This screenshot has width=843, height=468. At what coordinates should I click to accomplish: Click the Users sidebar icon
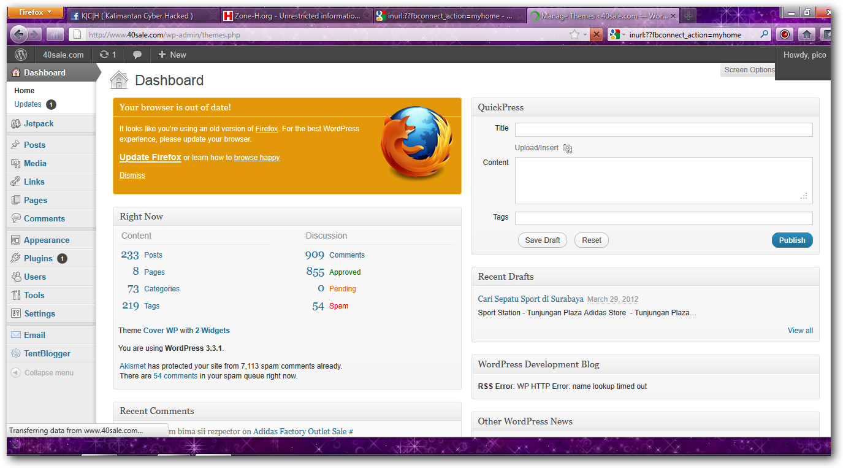coord(16,277)
